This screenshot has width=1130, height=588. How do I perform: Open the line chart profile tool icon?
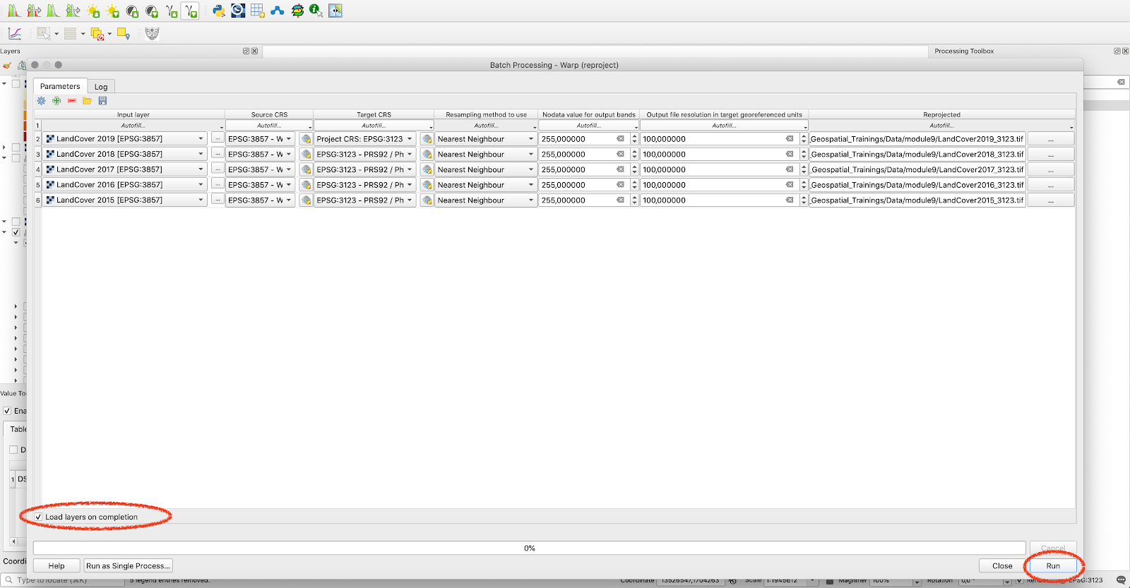point(15,33)
